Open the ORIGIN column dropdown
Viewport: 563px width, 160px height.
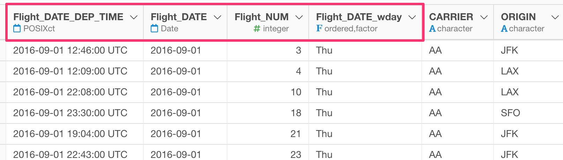click(555, 17)
